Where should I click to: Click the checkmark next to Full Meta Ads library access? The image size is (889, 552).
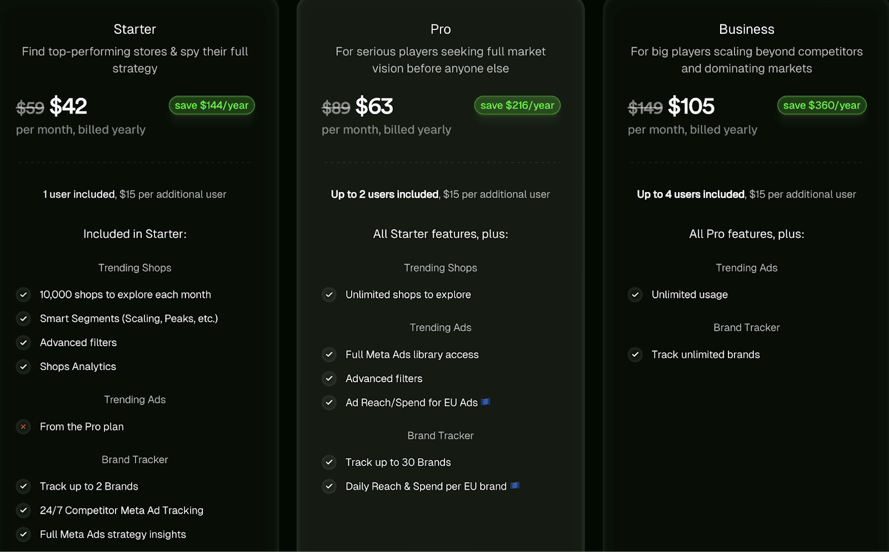(x=329, y=355)
